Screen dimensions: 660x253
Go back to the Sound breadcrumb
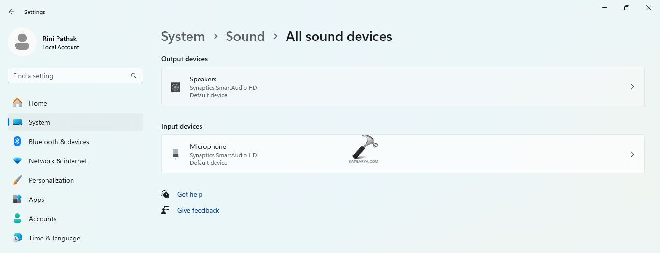245,37
